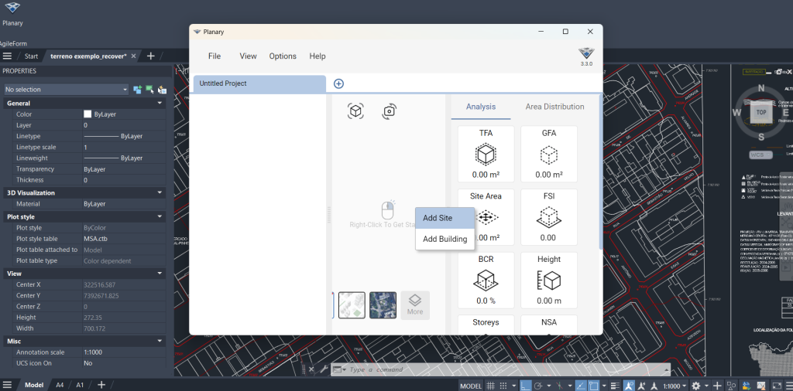Switch to the Analysis tab

click(481, 107)
